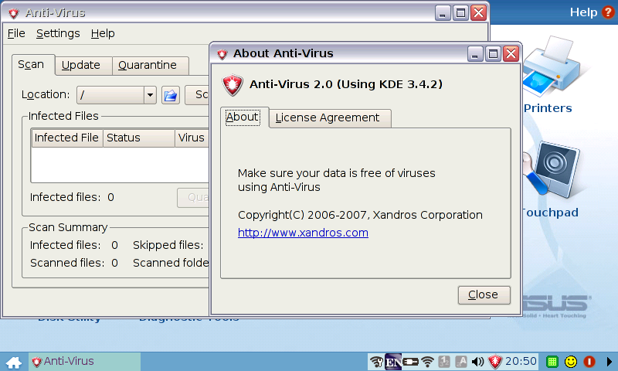Switch to the Update tab

83,66
